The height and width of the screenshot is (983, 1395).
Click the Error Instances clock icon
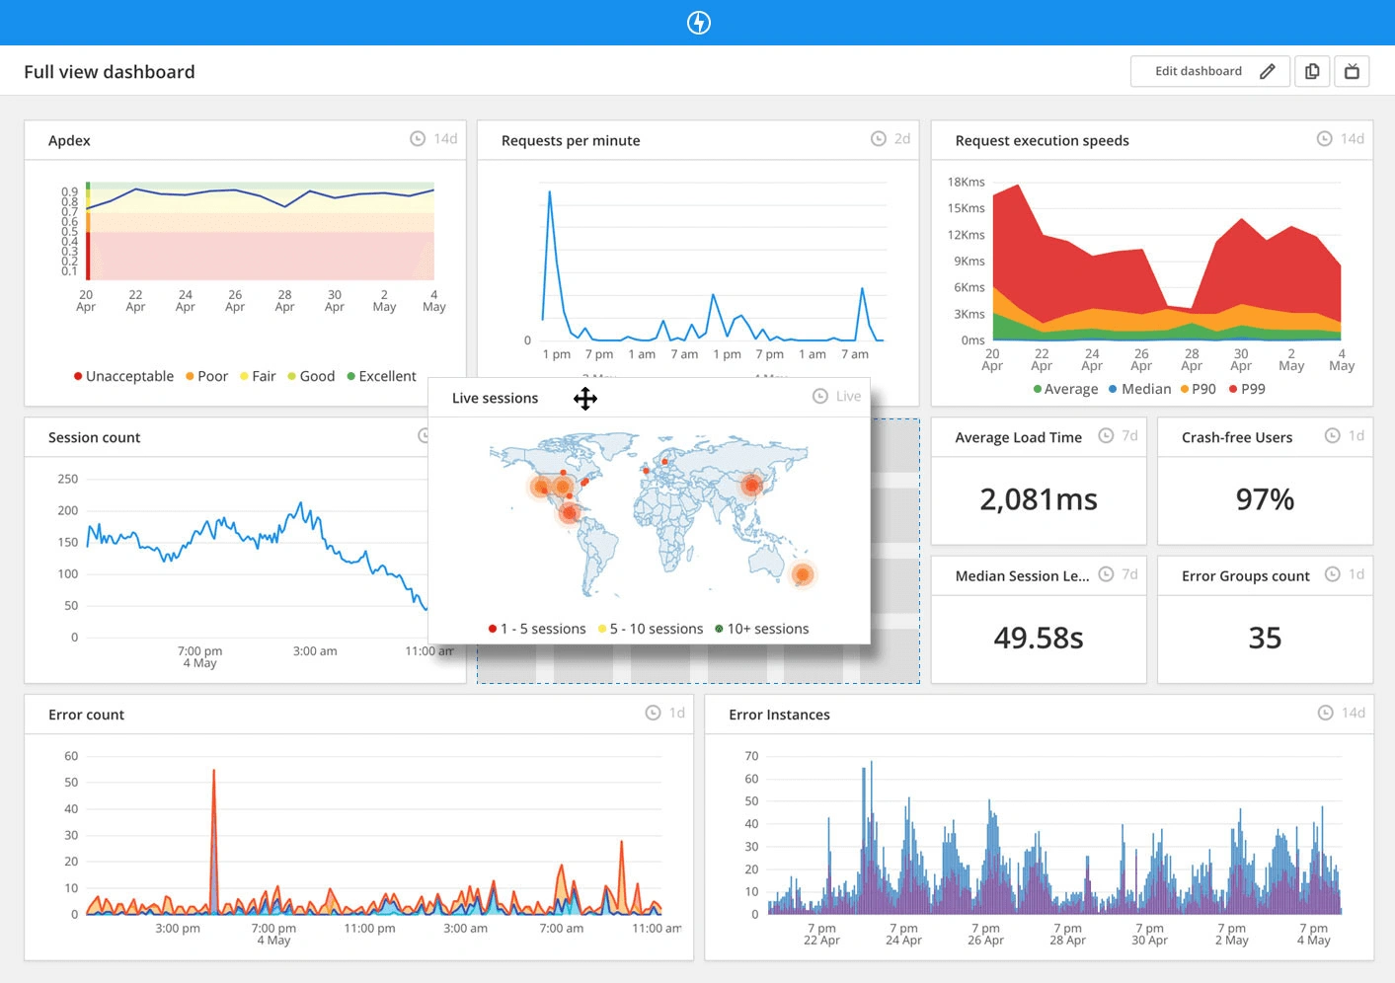[x=1326, y=714]
